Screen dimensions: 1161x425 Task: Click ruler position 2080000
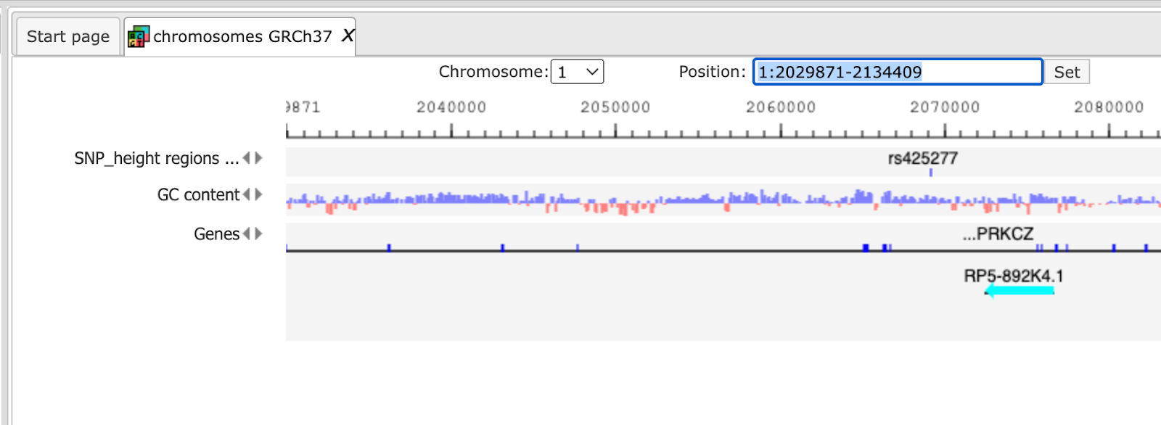pos(1109,107)
